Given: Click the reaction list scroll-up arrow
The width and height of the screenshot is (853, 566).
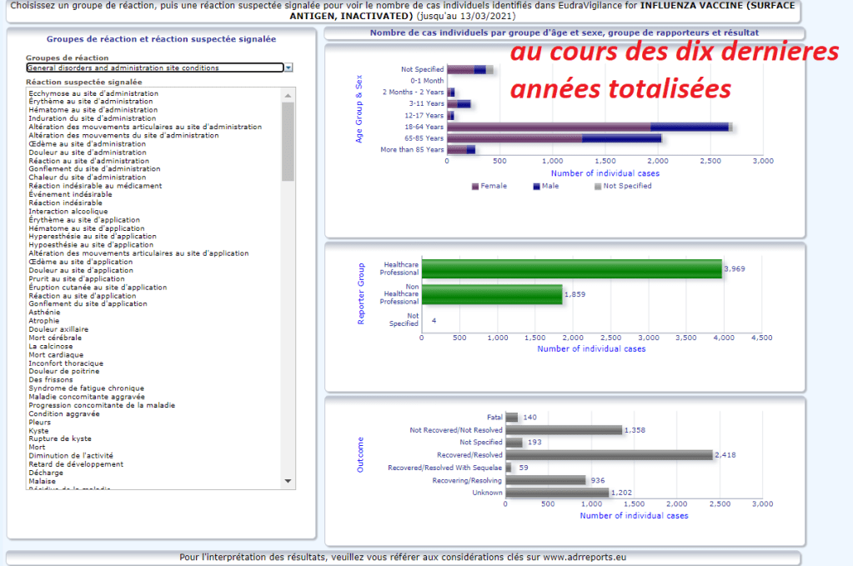Looking at the screenshot, I should coord(289,93).
